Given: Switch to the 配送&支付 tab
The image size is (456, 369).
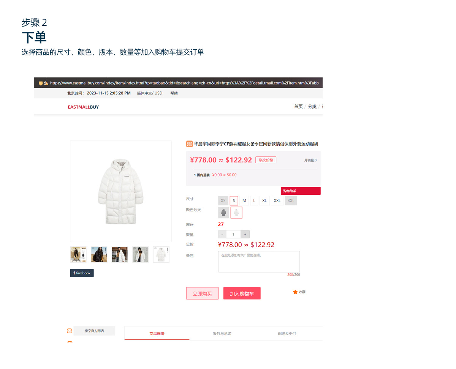Looking at the screenshot, I should pos(287,334).
